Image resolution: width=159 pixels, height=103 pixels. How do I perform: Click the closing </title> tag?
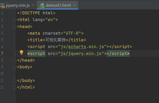pyautogui.click(x=76, y=40)
